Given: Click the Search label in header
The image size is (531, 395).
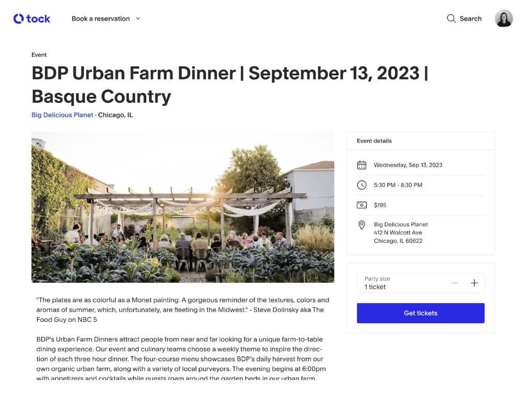Looking at the screenshot, I should pos(471,19).
